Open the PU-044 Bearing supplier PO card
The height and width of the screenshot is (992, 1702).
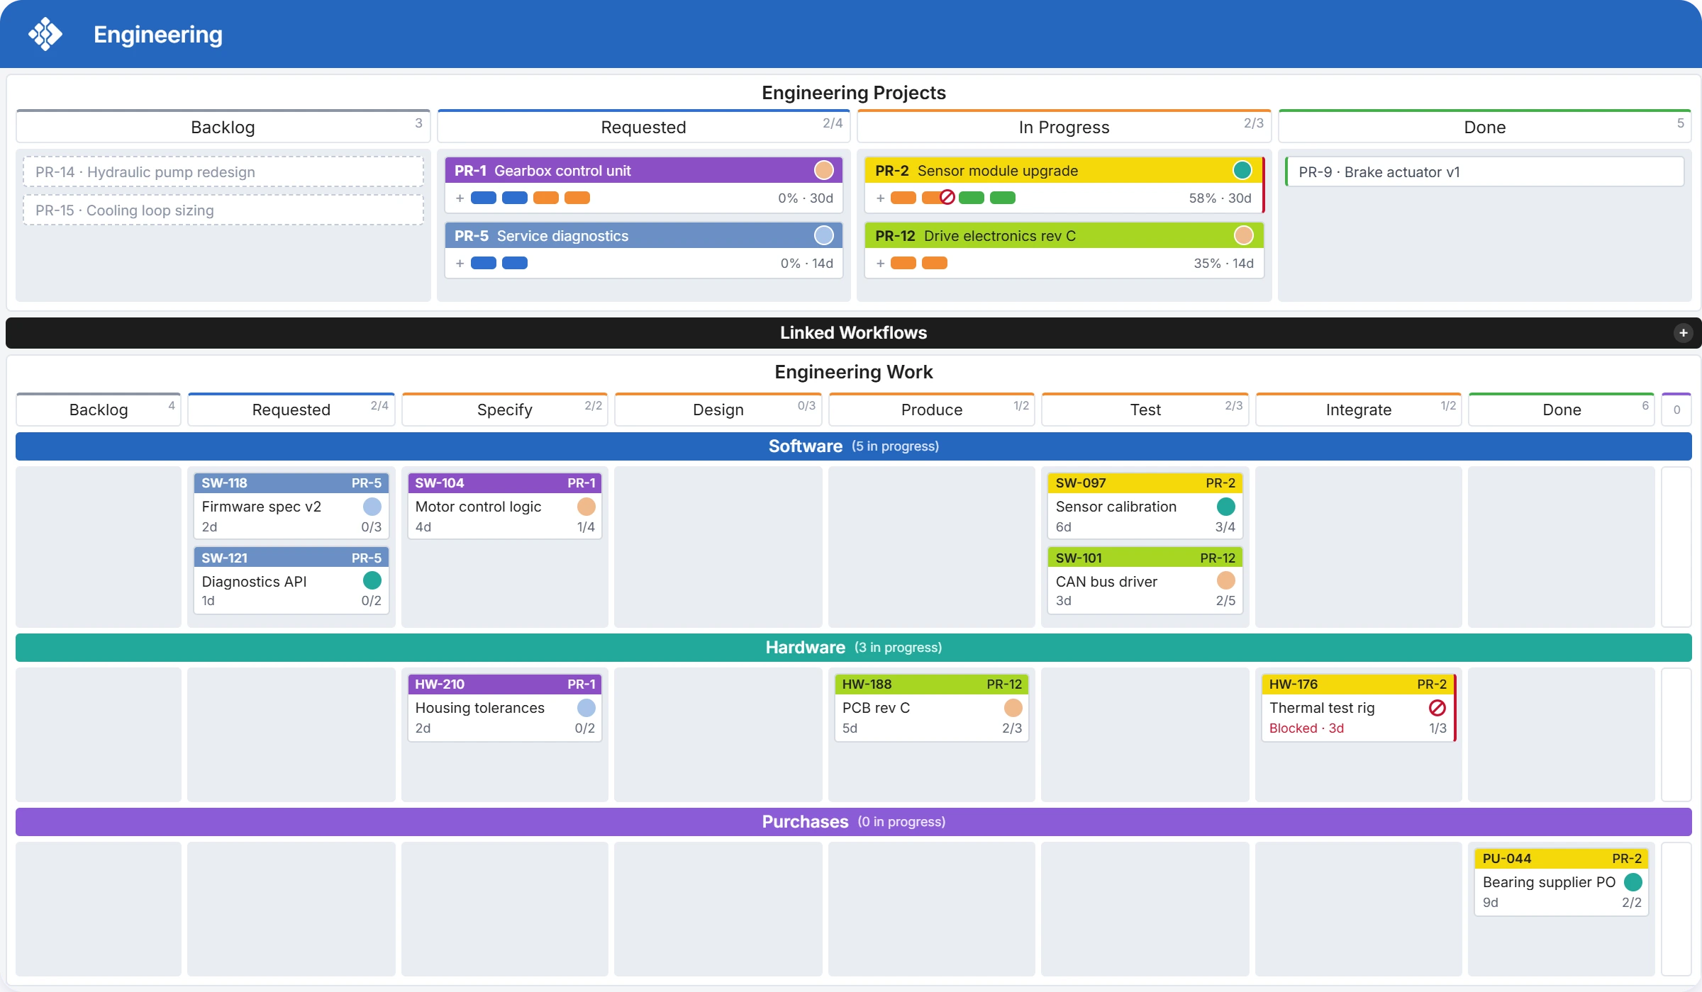click(1562, 881)
